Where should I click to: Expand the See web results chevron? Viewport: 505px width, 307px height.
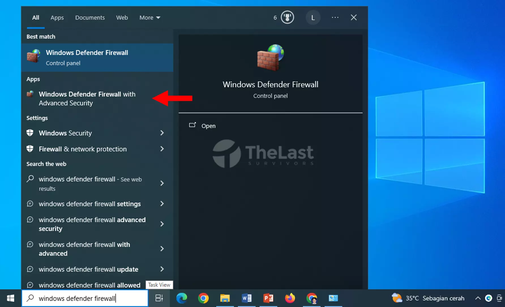[x=162, y=183]
